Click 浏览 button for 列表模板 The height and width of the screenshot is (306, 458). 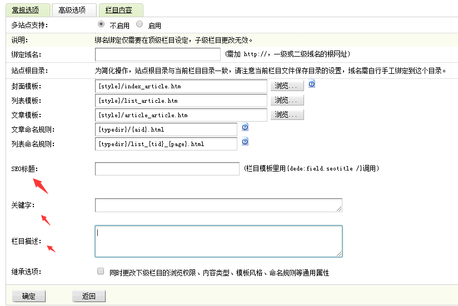287,101
